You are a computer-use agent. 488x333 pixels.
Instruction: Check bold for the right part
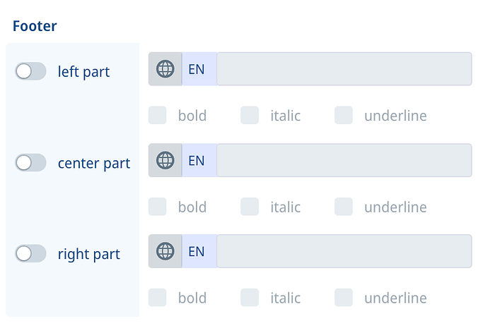tap(158, 298)
